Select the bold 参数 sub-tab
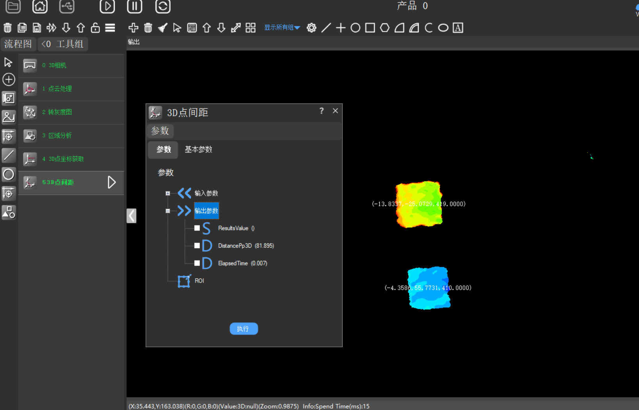The height and width of the screenshot is (410, 639). (164, 149)
